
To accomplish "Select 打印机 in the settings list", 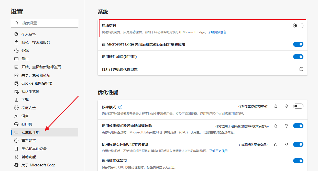I will [45, 124].
